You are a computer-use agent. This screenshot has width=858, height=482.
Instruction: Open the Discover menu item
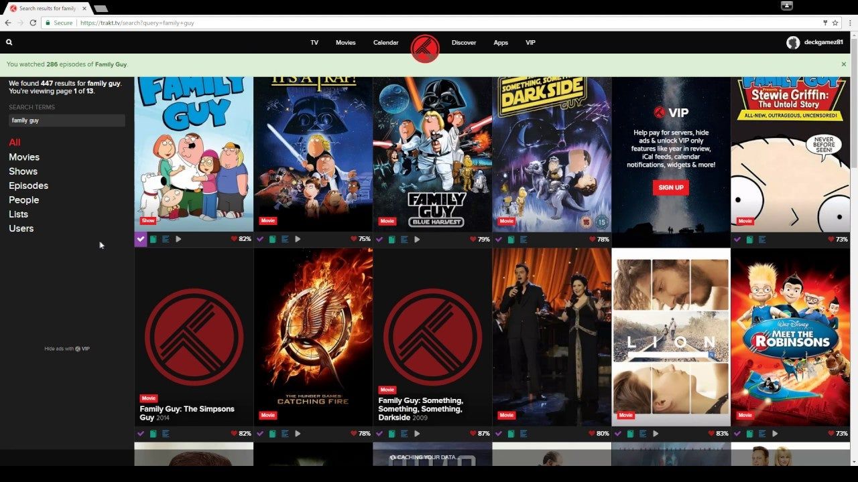click(464, 42)
